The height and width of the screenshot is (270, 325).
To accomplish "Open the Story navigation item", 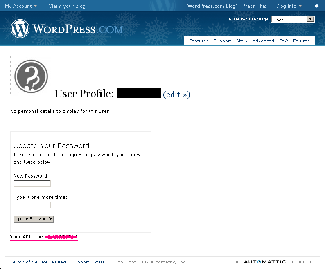I will pyautogui.click(x=241, y=40).
